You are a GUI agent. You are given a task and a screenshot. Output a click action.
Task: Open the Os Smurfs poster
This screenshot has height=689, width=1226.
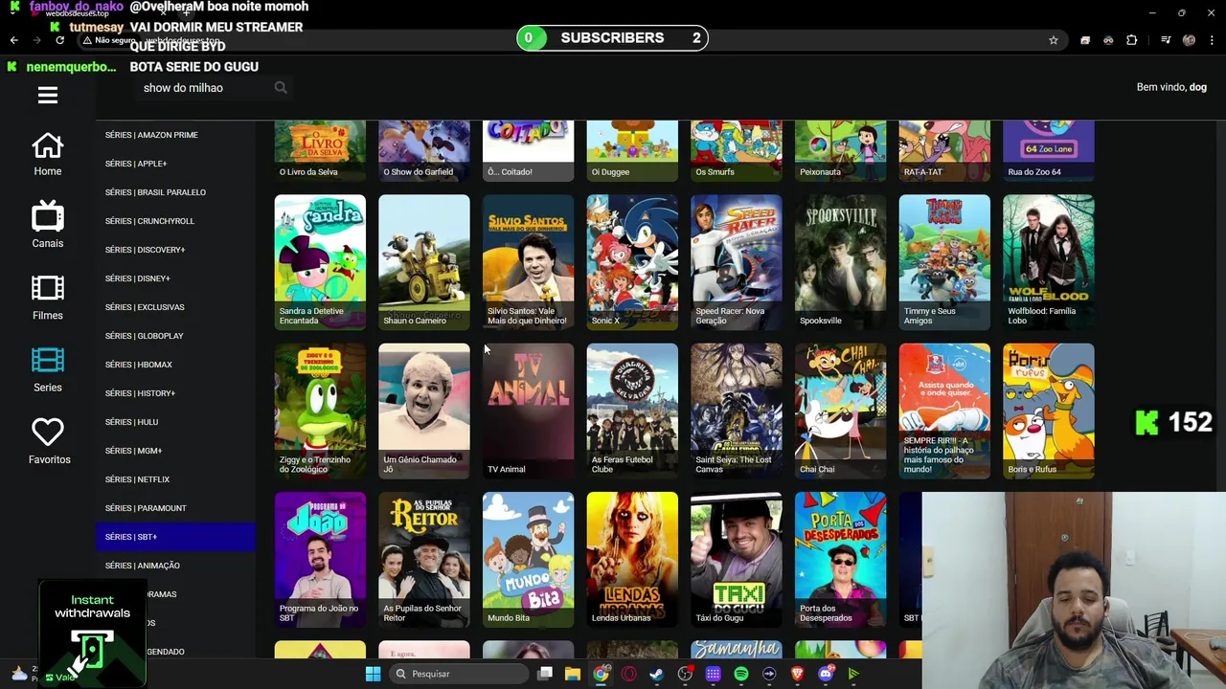coord(737,151)
